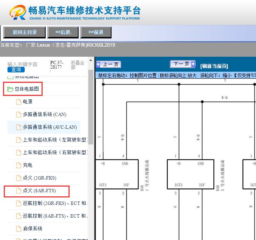The height and width of the screenshot is (240, 256).
Task: Go to previous page with 上一页
Action: pos(109,64)
